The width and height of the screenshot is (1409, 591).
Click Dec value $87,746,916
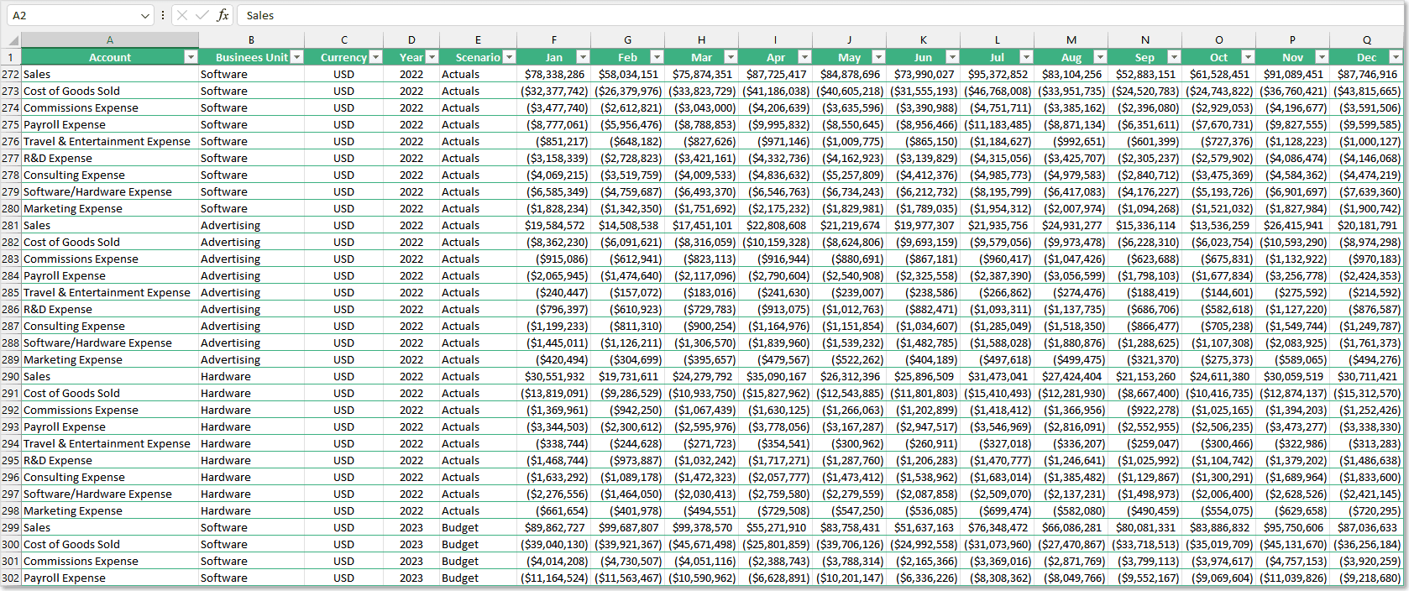tap(1367, 74)
